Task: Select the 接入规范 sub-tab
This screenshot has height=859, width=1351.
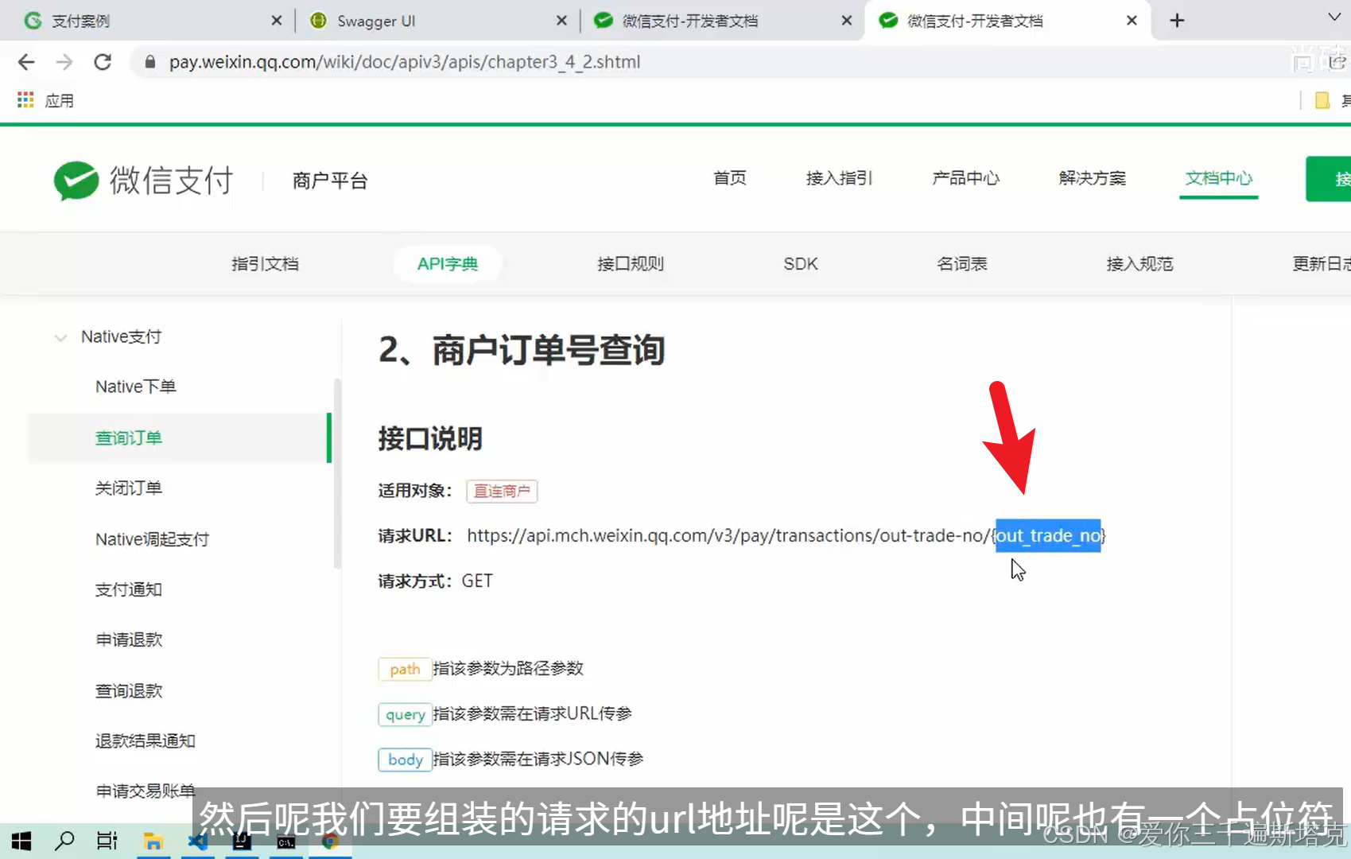Action: [x=1139, y=264]
